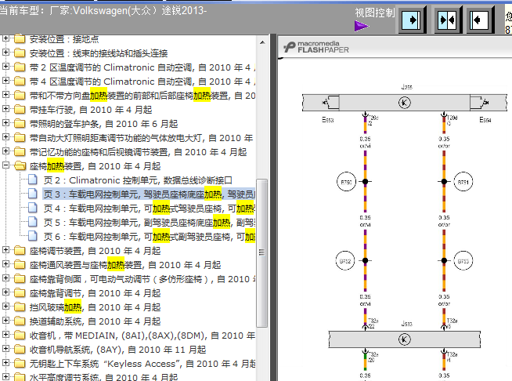The width and height of the screenshot is (512, 381).
Task: Expand the 带 4 区温度调节的 Climatronic folder
Action: (x=5, y=81)
